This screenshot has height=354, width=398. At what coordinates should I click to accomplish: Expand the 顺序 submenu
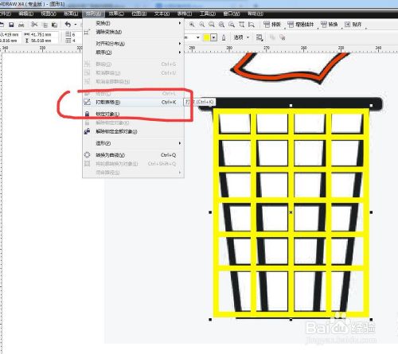[x=180, y=53]
